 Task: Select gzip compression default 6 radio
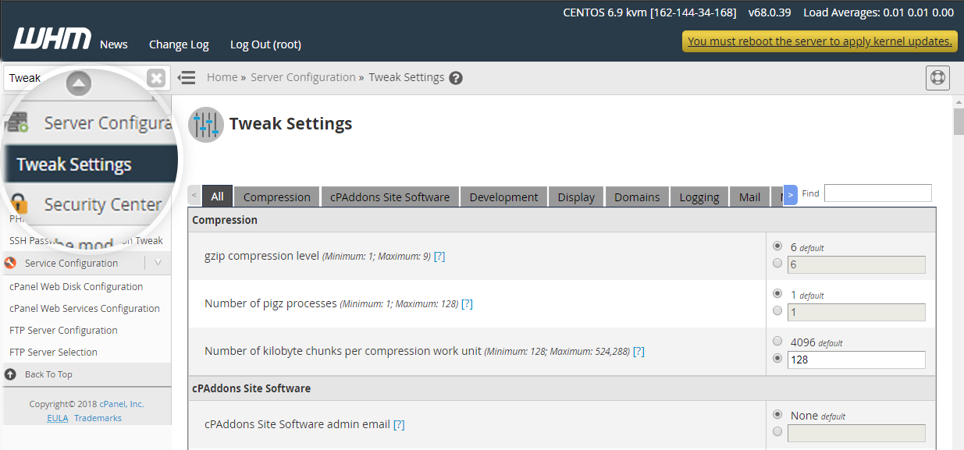(777, 246)
